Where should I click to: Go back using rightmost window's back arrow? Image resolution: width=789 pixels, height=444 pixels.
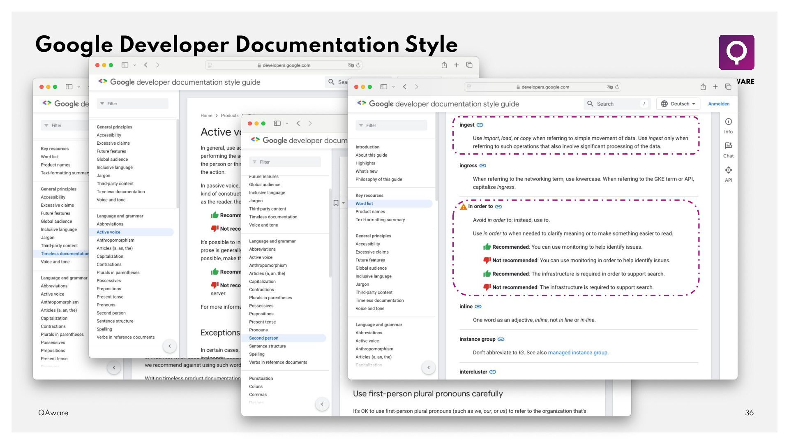(x=405, y=87)
